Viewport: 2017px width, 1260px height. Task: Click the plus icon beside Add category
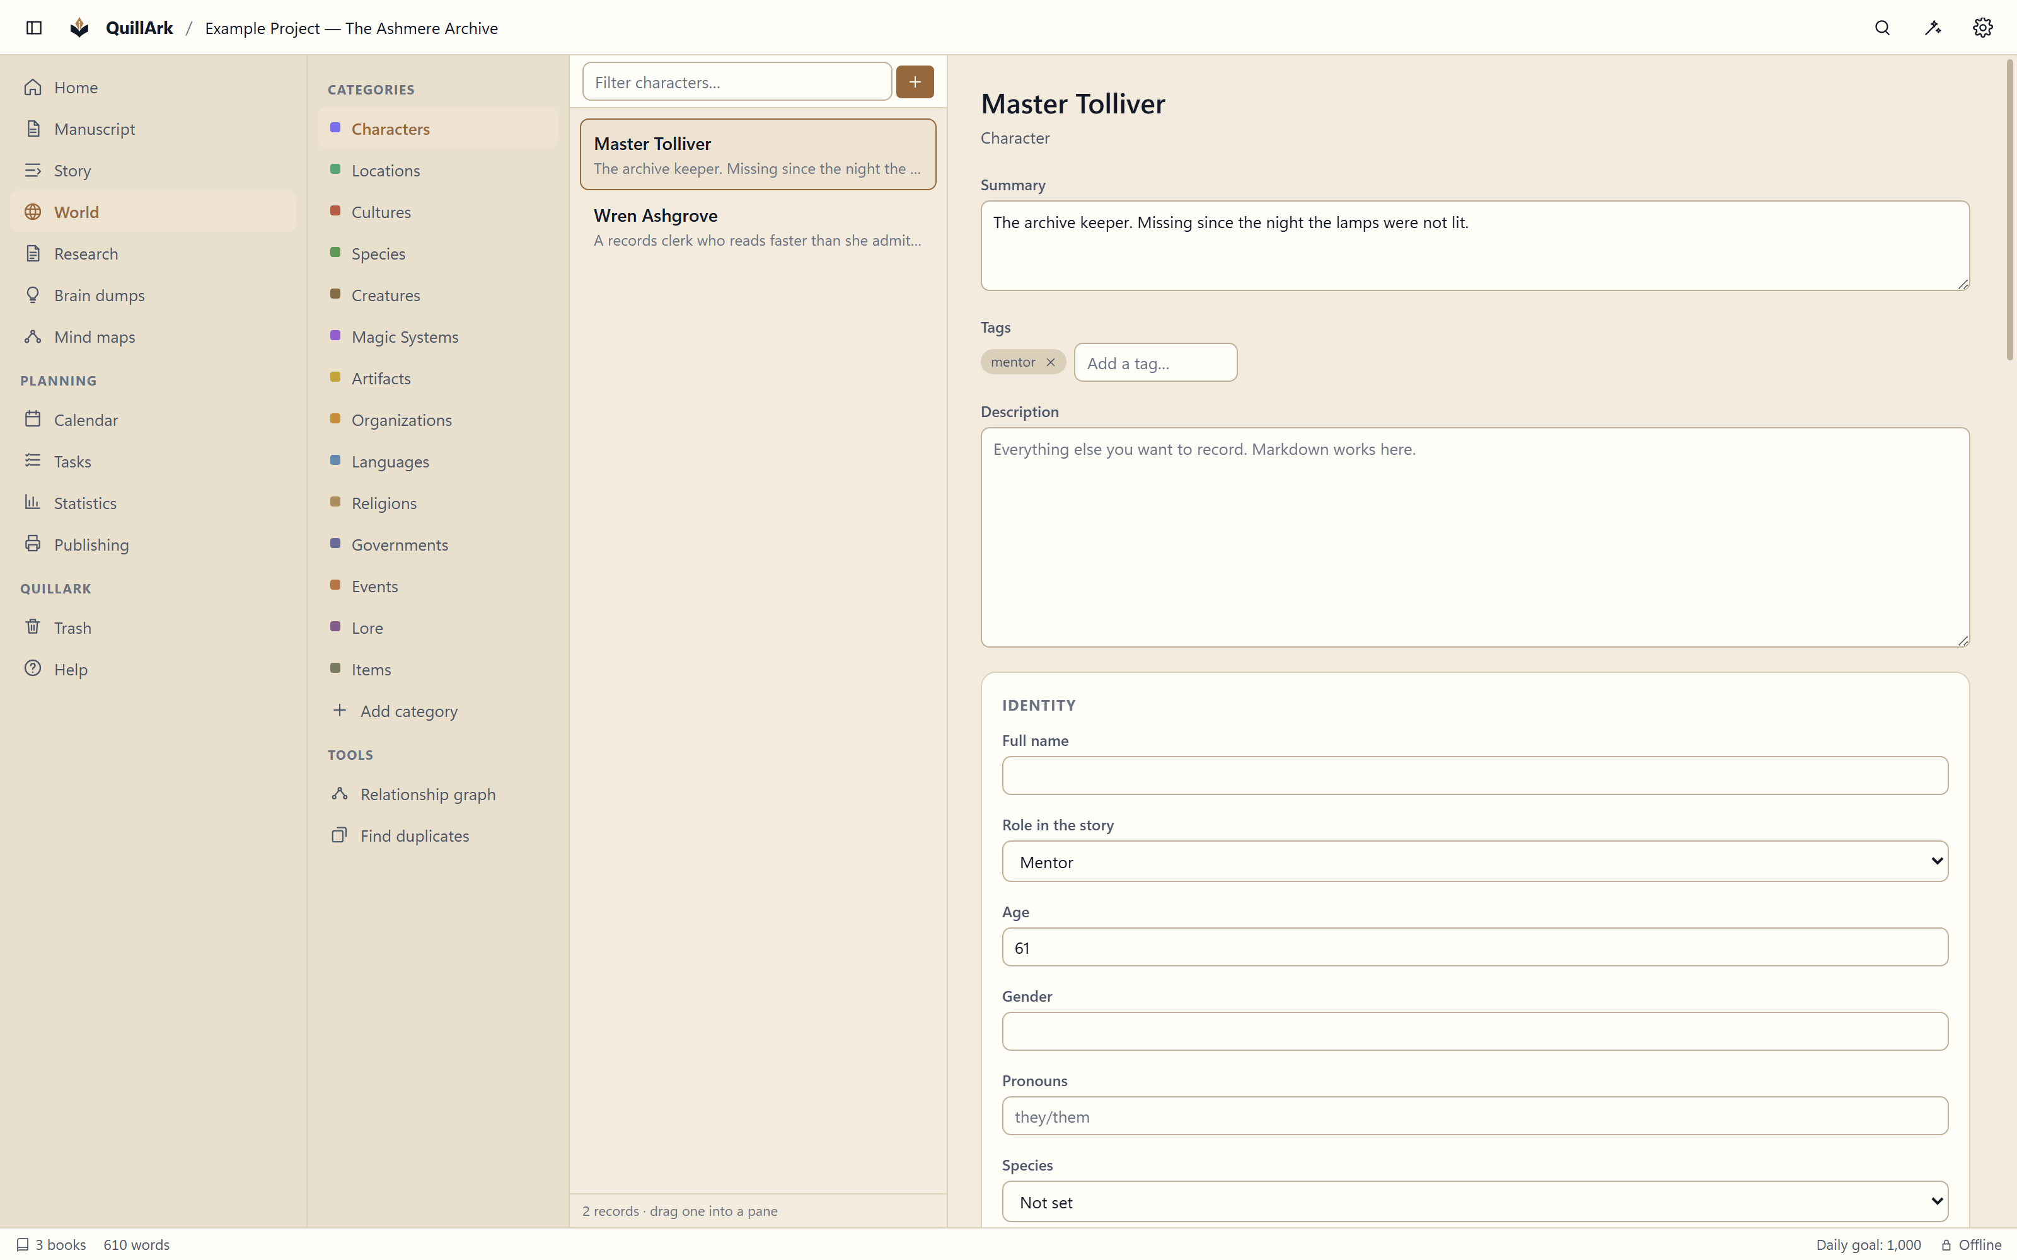point(339,710)
